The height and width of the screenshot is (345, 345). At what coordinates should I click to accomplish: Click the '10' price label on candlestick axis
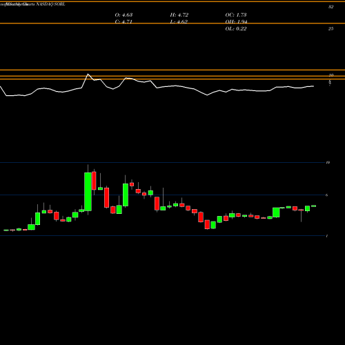tap(328, 163)
